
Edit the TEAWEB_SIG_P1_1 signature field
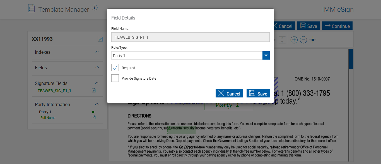click(x=94, y=90)
